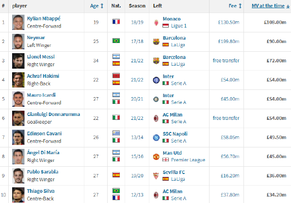This screenshot has height=203, width=291.
Task: Sort the table by Age column
Action: pos(97,6)
